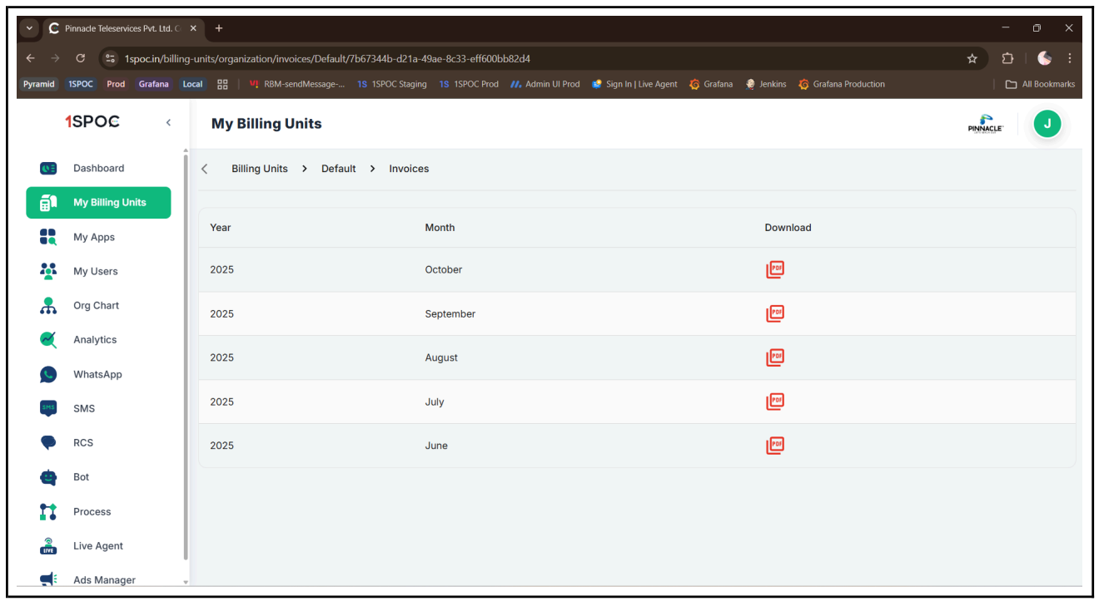Image resolution: width=1099 pixels, height=601 pixels.
Task: Open a new browser tab
Action: tap(219, 28)
